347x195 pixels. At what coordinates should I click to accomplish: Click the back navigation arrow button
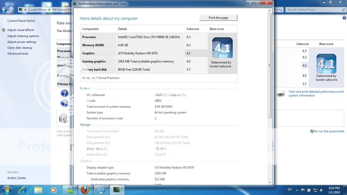[x=4, y=10]
